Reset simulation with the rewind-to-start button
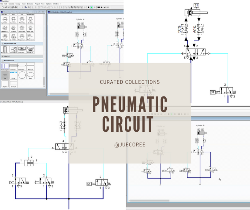The image size is (250, 210). click(99, 7)
